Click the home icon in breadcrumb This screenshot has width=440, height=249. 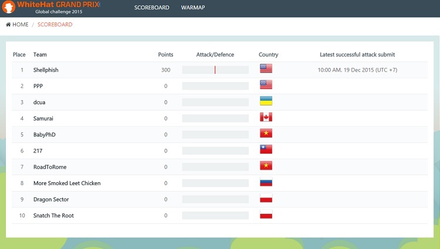coord(8,25)
